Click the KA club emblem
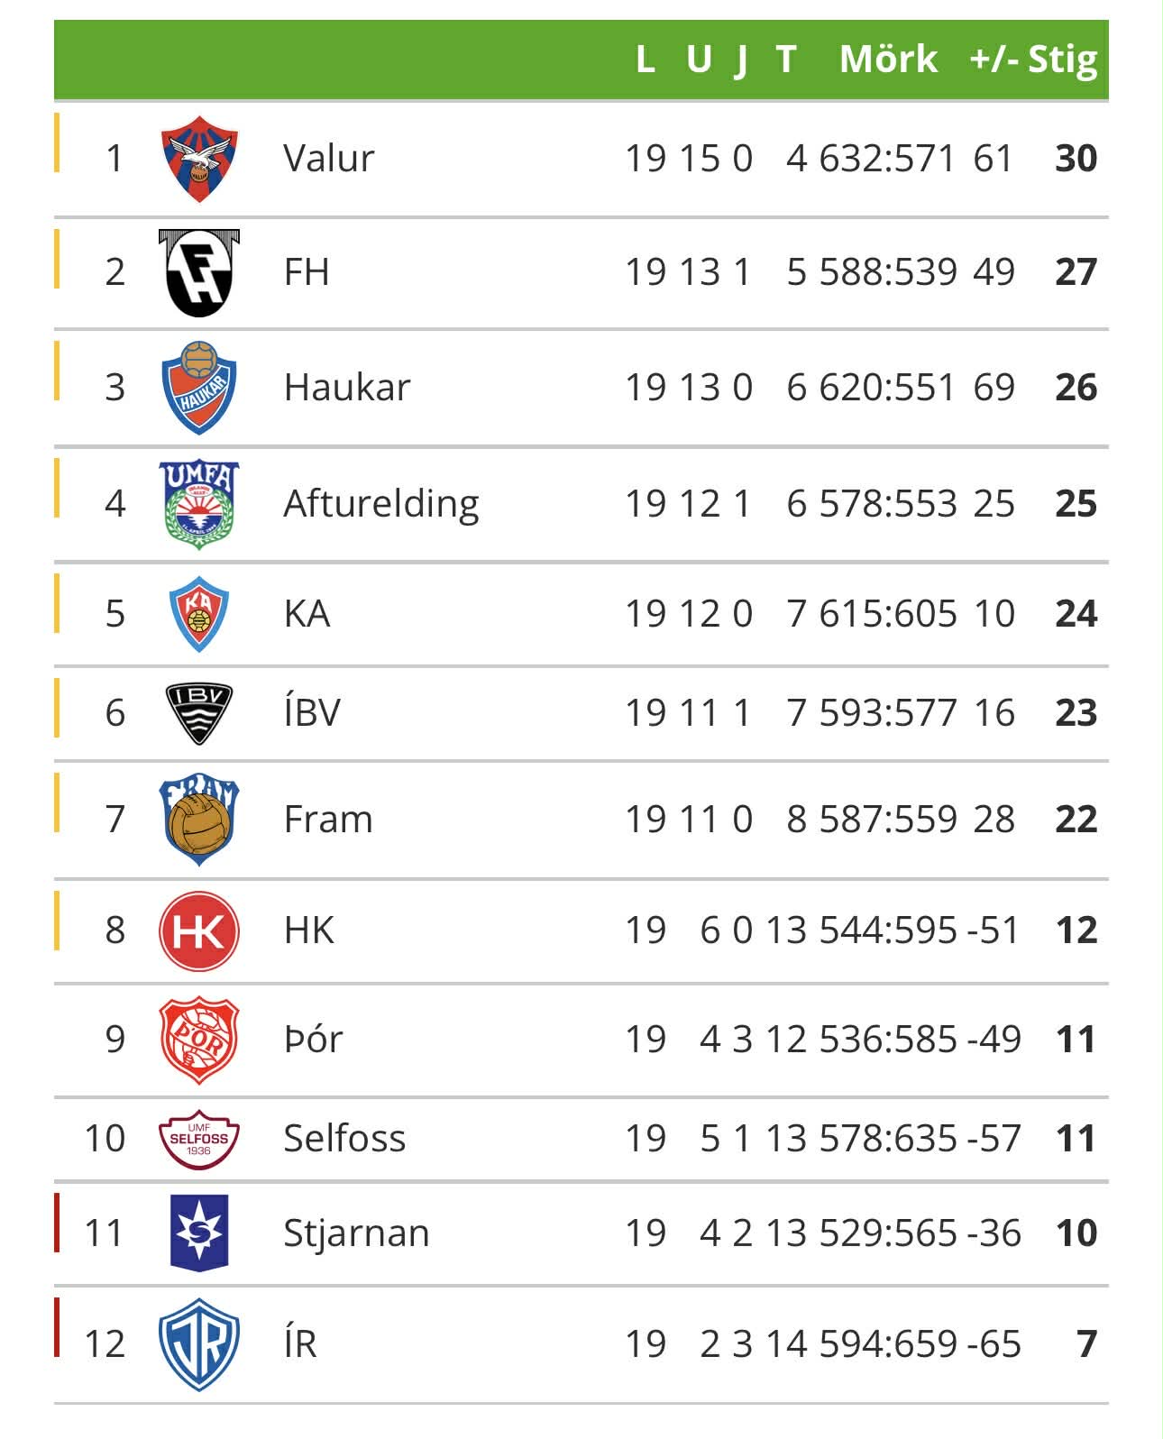Image resolution: width=1163 pixels, height=1439 pixels. tap(198, 614)
